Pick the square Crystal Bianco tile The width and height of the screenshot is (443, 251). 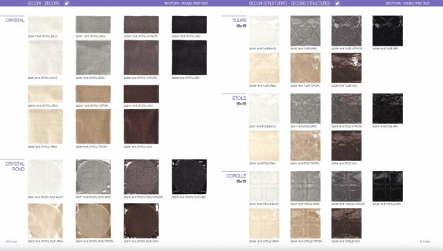pyautogui.click(x=45, y=58)
